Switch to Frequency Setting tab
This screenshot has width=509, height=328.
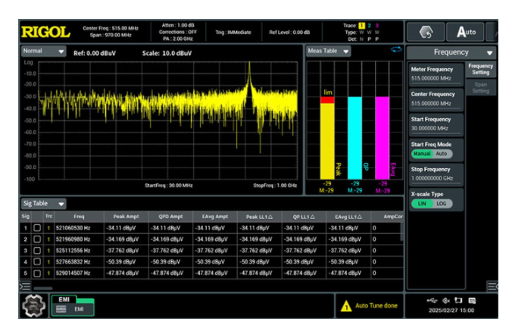[x=480, y=69]
